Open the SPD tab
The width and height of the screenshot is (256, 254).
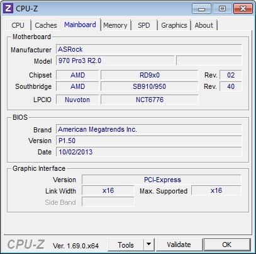point(144,25)
